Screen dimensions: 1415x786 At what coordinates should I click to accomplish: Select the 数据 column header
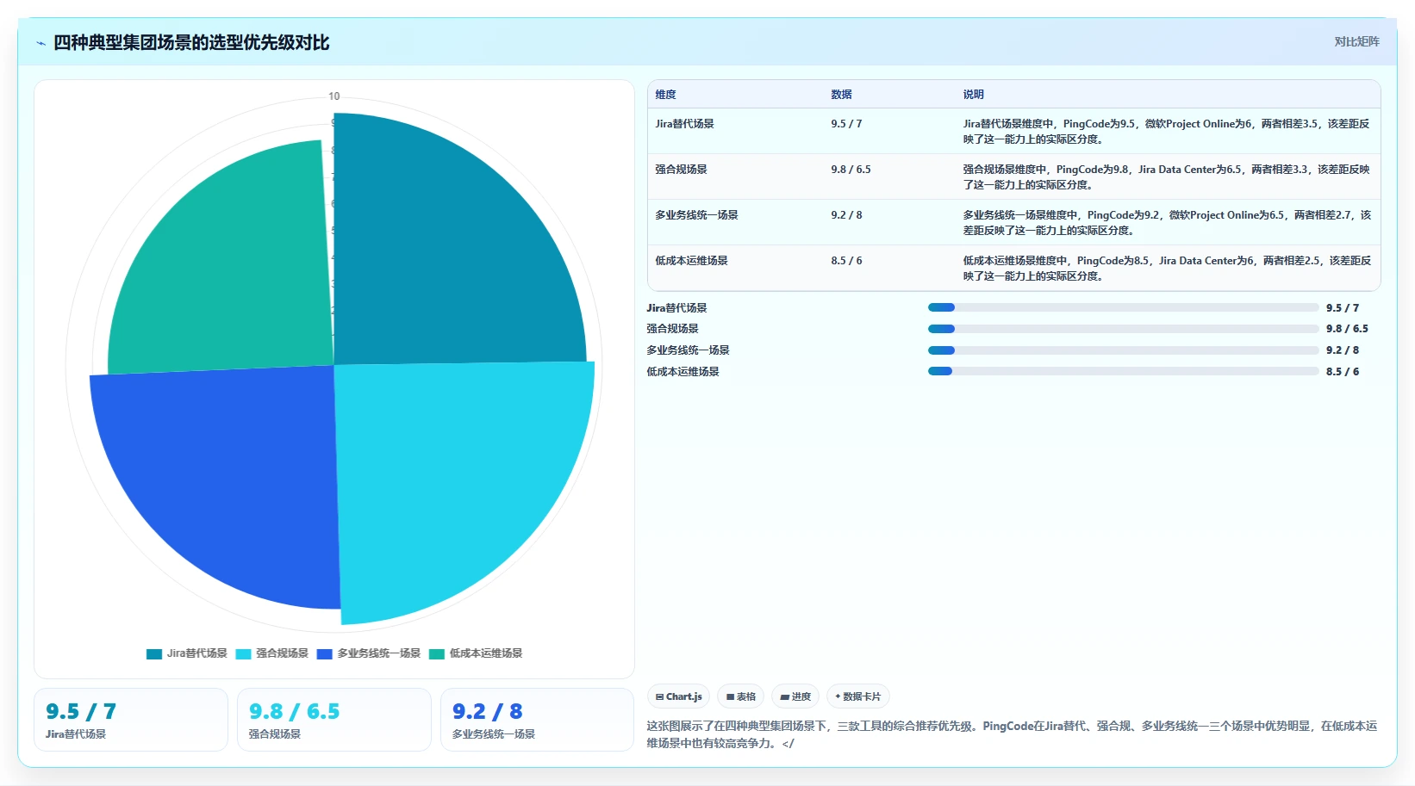[x=841, y=95]
